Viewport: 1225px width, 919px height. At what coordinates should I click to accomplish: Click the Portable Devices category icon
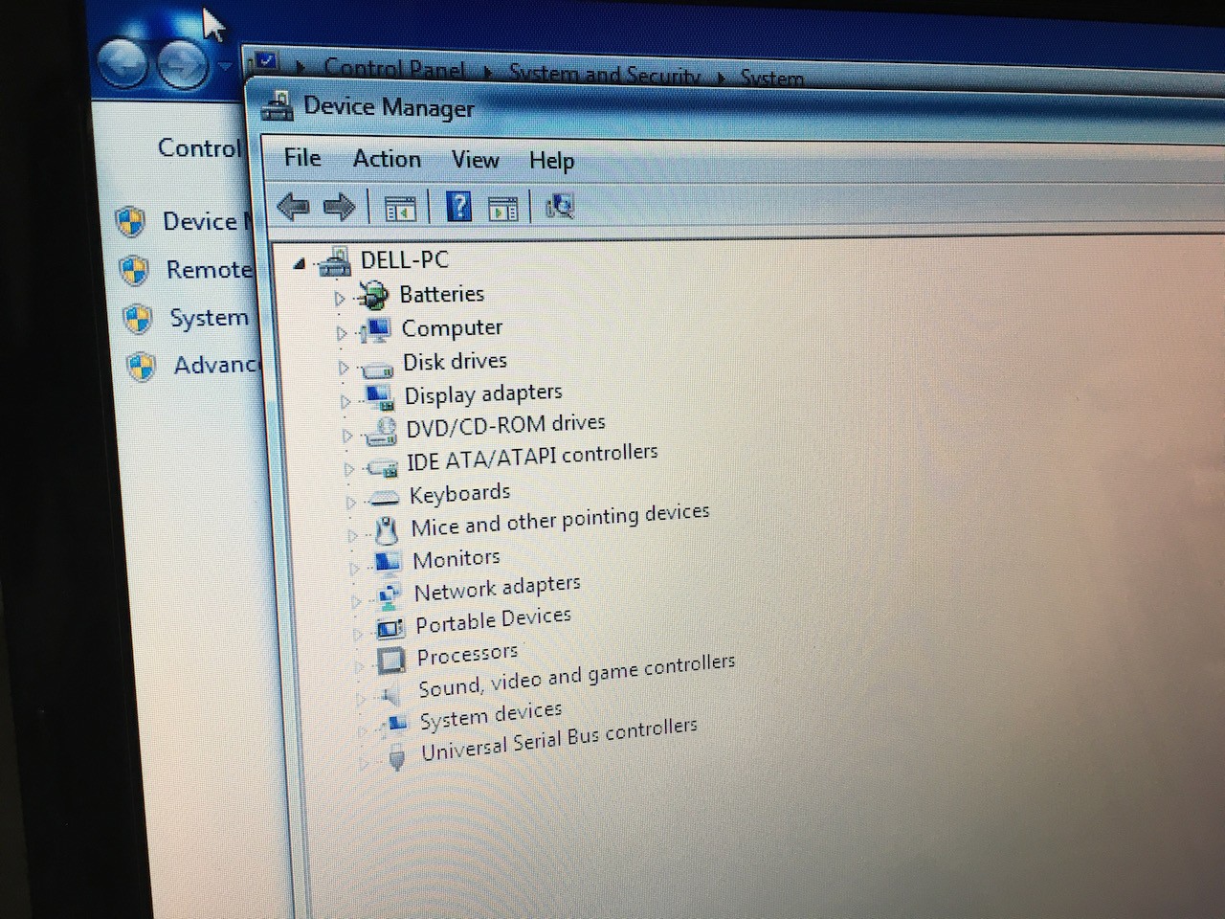(390, 628)
